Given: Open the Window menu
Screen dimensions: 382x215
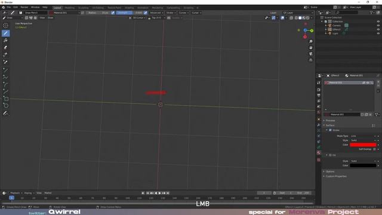Looking at the screenshot, I should (x=35, y=7).
